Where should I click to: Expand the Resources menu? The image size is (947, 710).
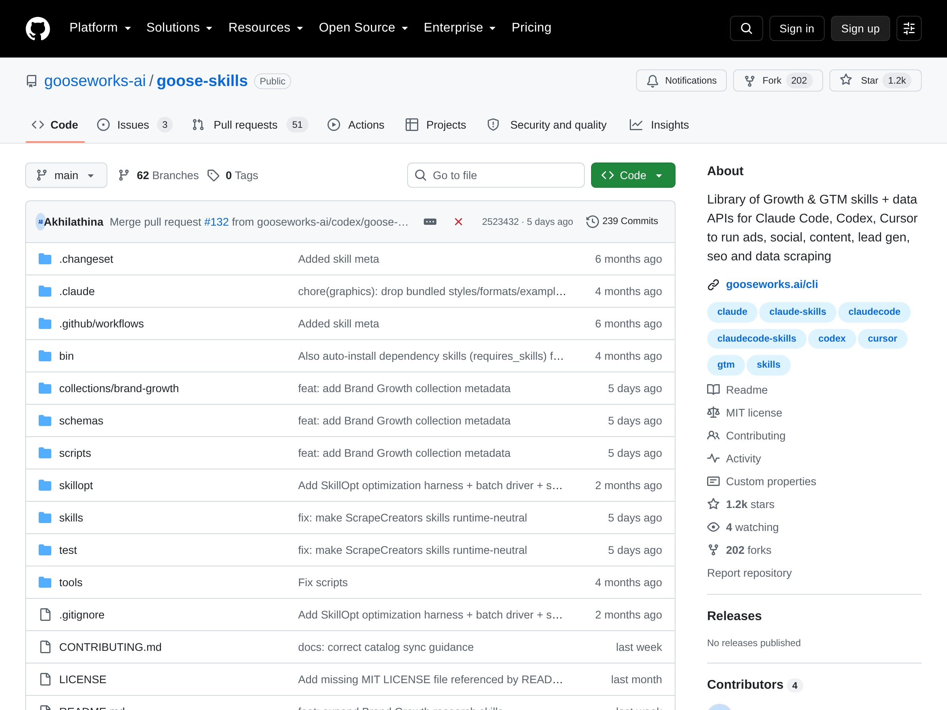point(266,28)
